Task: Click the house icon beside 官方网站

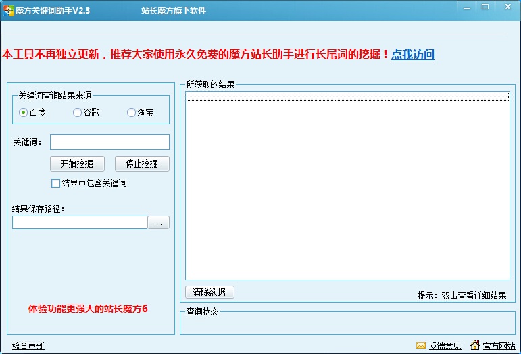Action: (475, 345)
